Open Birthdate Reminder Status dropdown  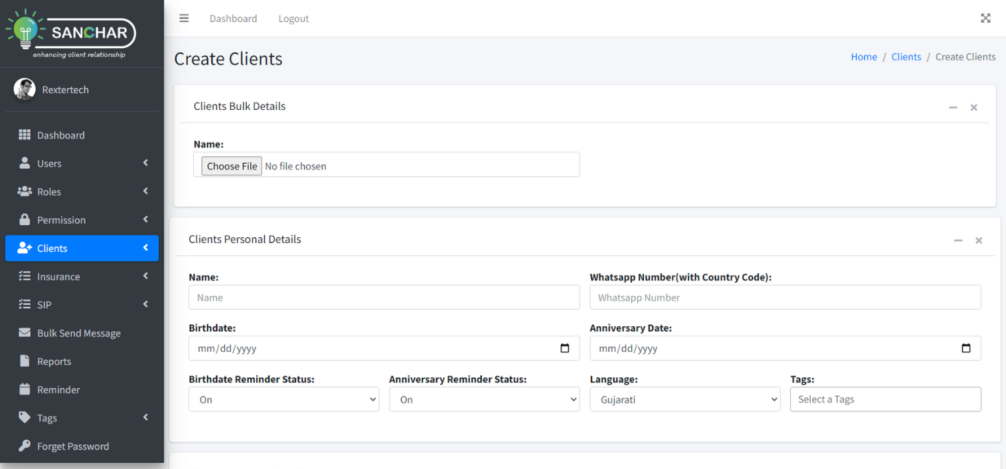[x=284, y=399]
